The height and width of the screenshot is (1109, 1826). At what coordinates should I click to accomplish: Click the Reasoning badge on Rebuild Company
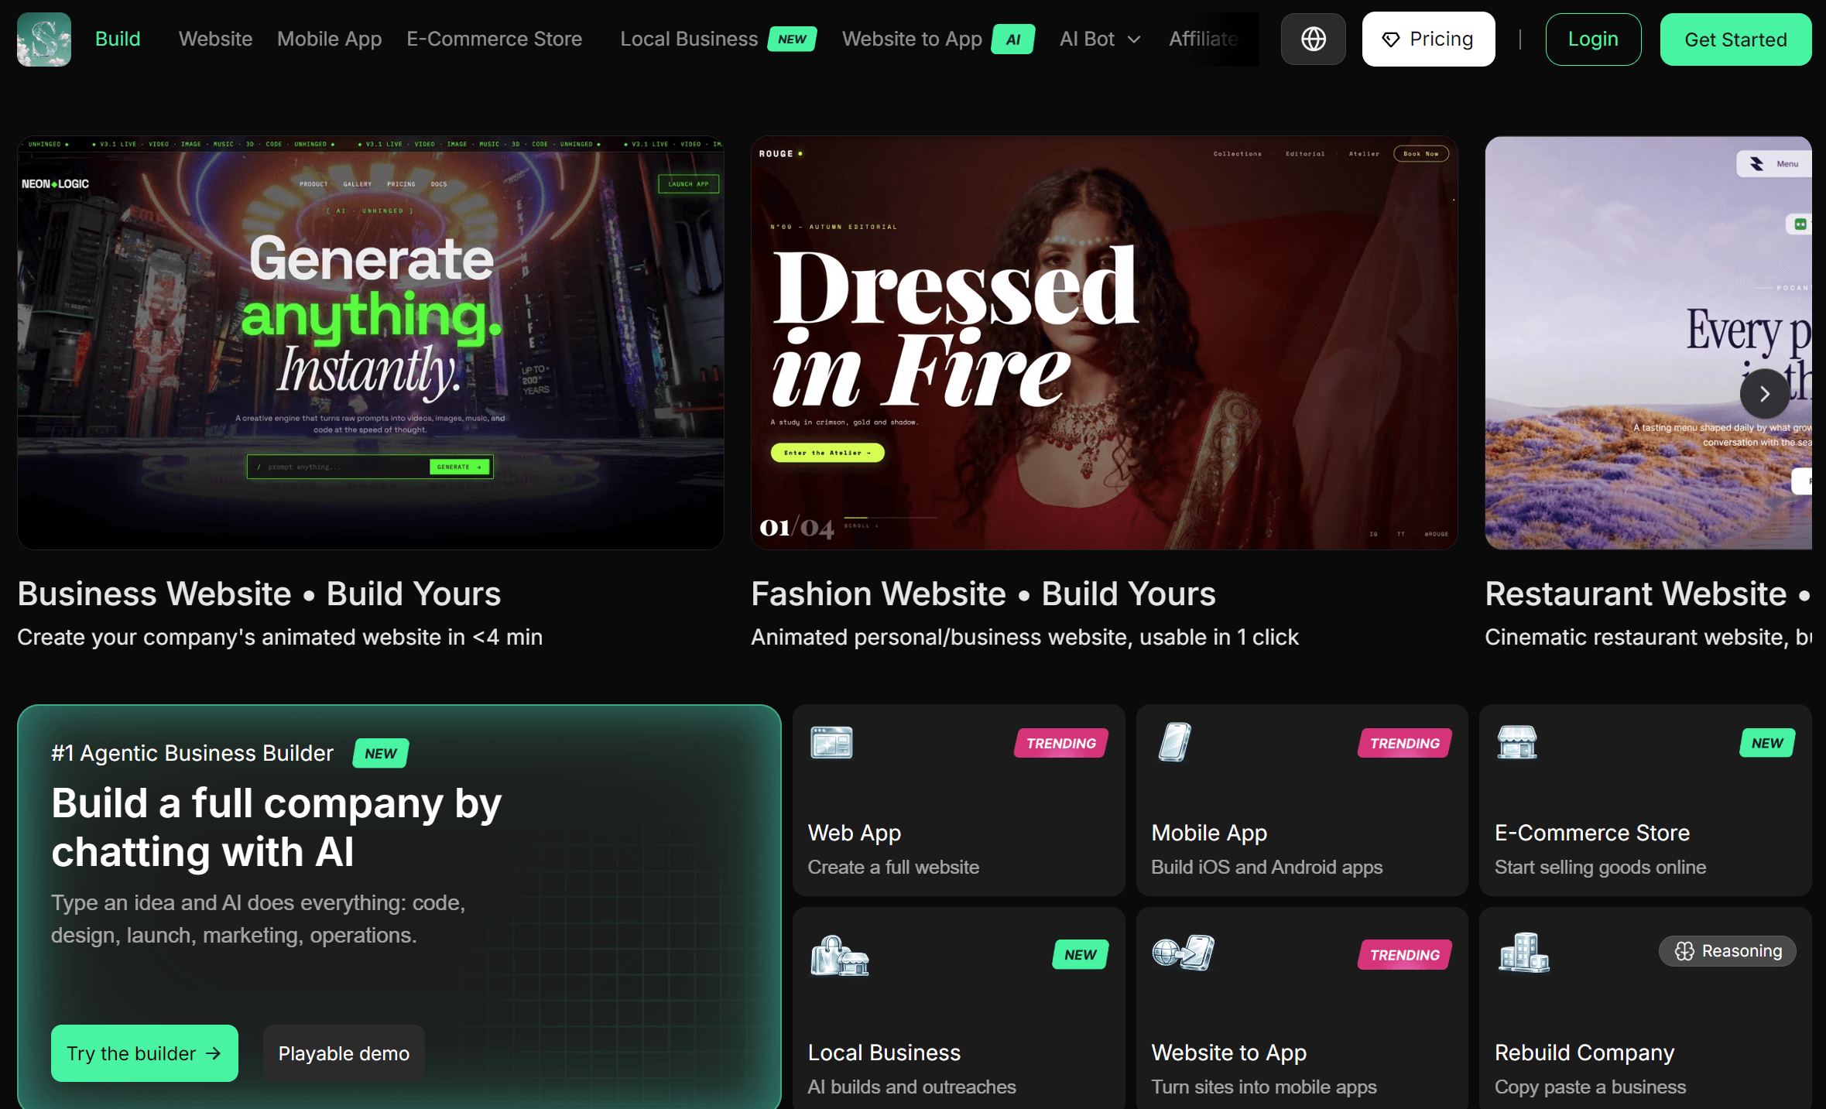pos(1727,951)
